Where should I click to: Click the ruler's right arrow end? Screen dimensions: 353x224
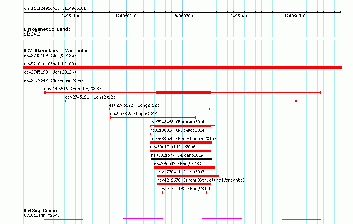[x=341, y=13]
